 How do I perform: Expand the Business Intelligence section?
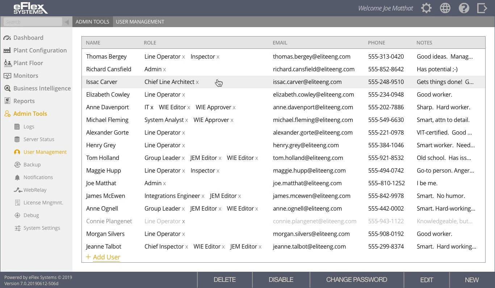(42, 88)
